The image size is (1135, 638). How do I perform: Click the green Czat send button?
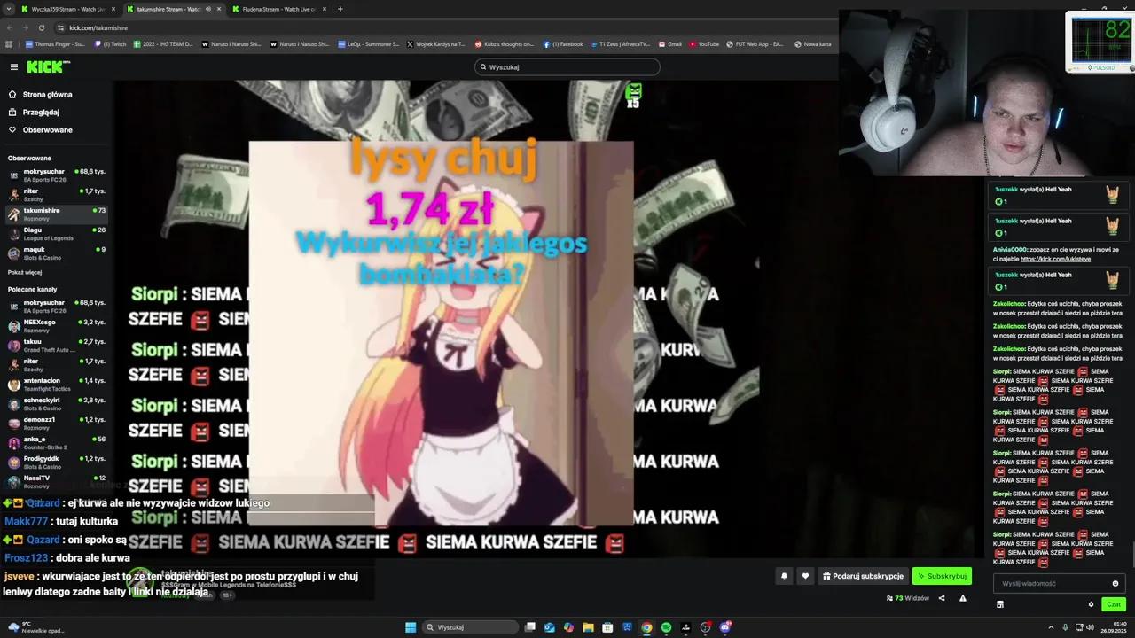[1114, 604]
